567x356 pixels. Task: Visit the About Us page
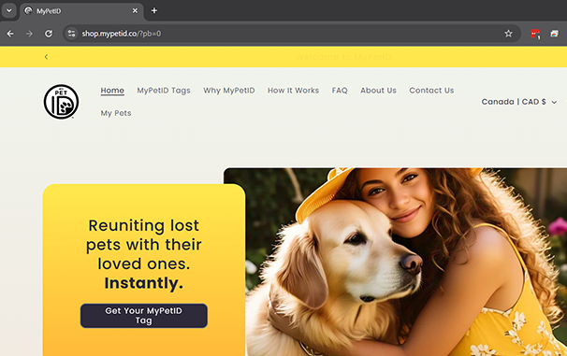pyautogui.click(x=378, y=91)
